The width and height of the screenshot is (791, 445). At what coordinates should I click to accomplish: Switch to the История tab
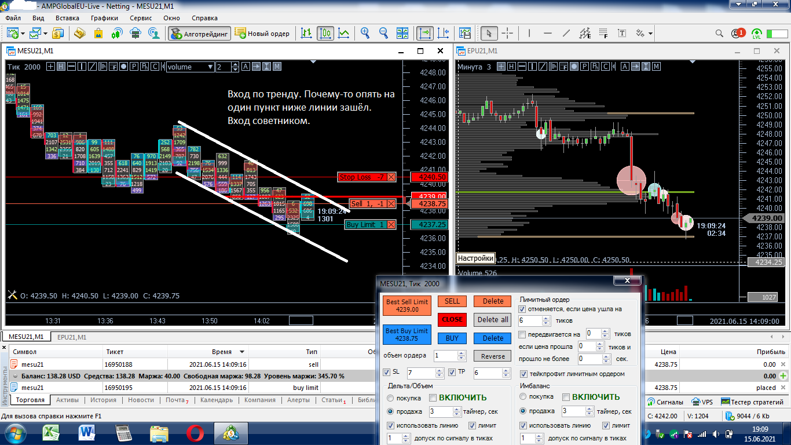coord(103,400)
